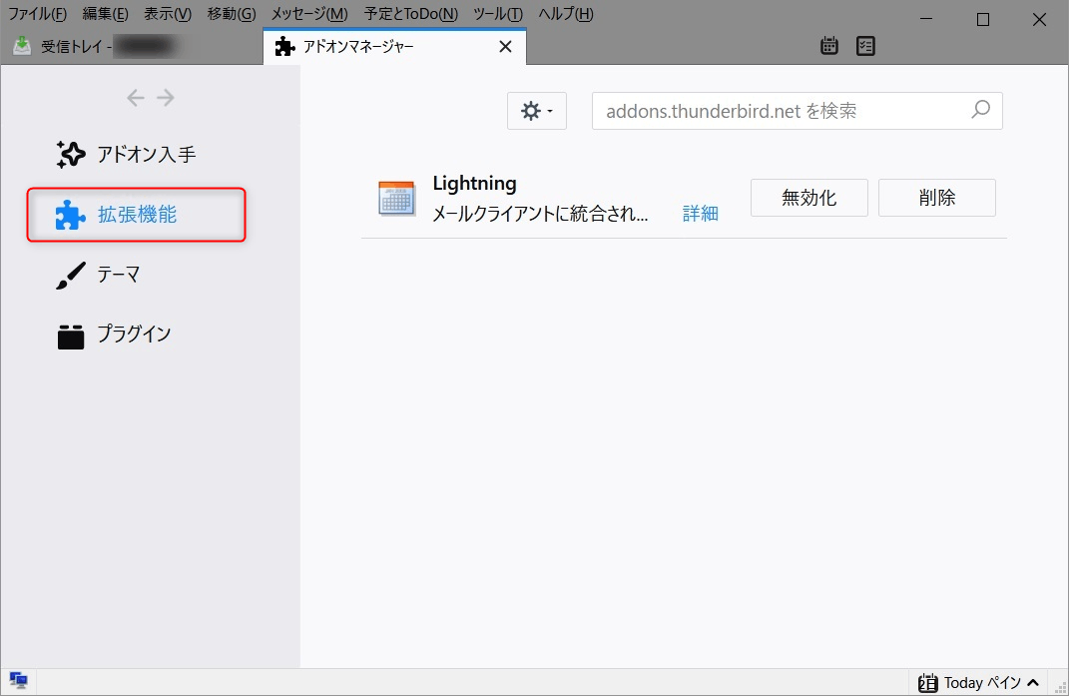Close the Thunderbird window
1069x696 pixels.
(x=1039, y=19)
